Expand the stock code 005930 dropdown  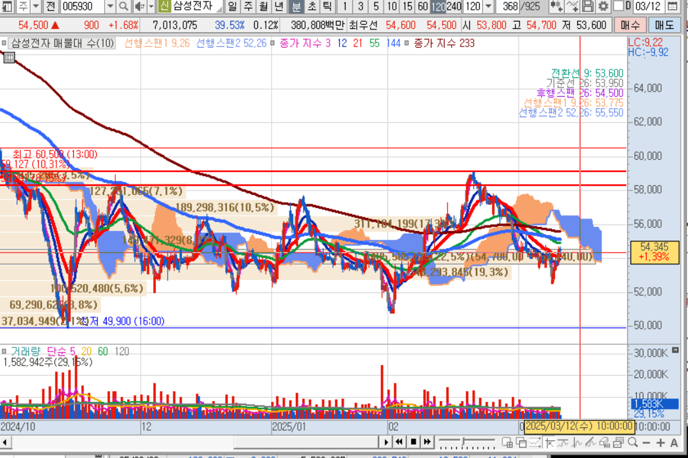click(109, 7)
